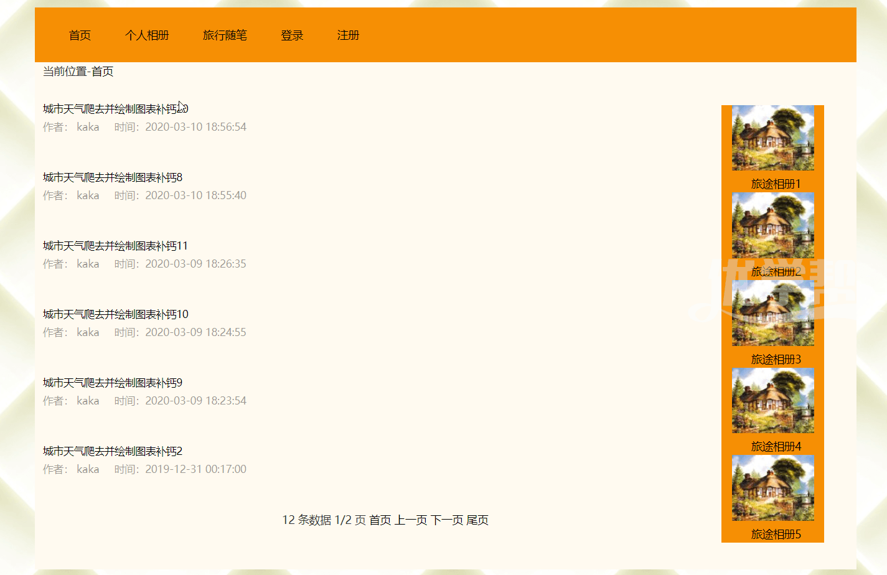
Task: Open the 首页 navigation menu item
Action: click(x=80, y=35)
